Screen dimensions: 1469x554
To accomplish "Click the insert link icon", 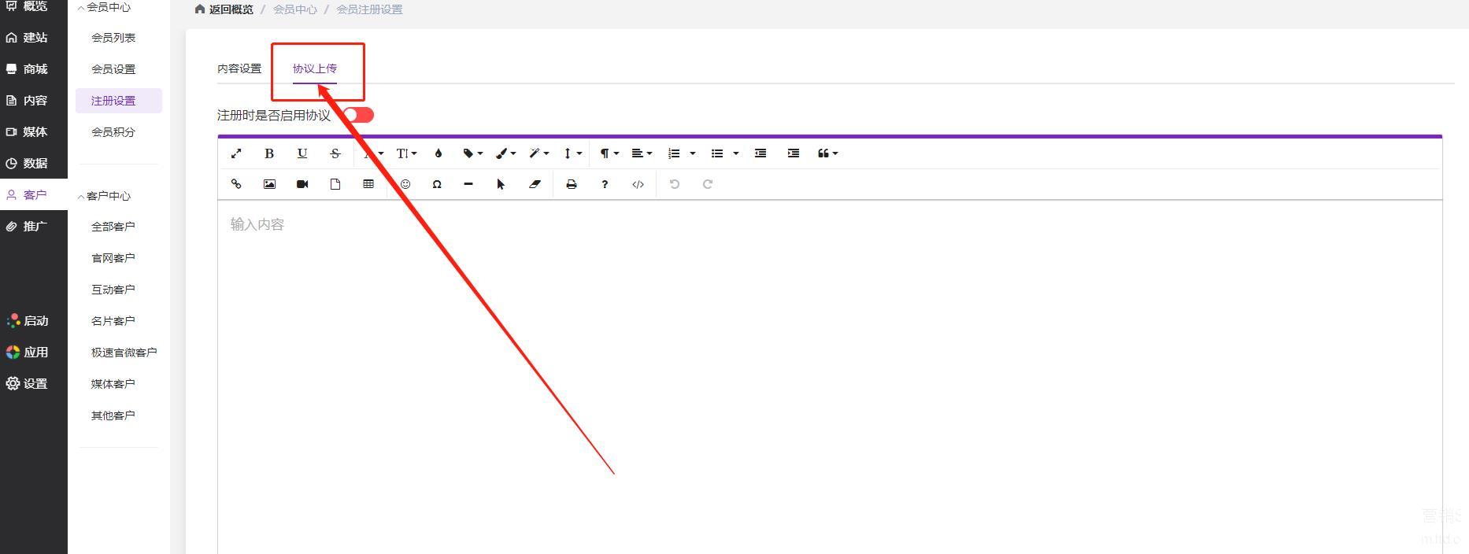I will (x=236, y=184).
